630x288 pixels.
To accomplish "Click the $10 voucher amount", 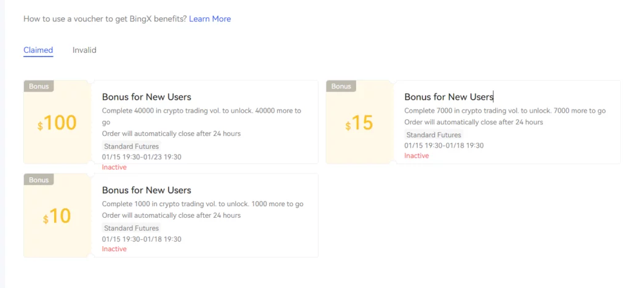I will (x=57, y=216).
